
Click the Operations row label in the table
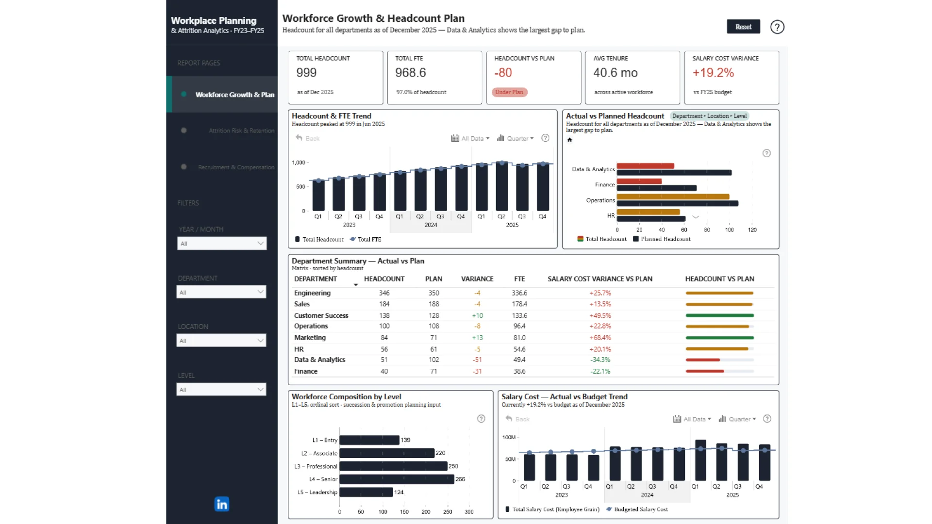click(x=311, y=326)
